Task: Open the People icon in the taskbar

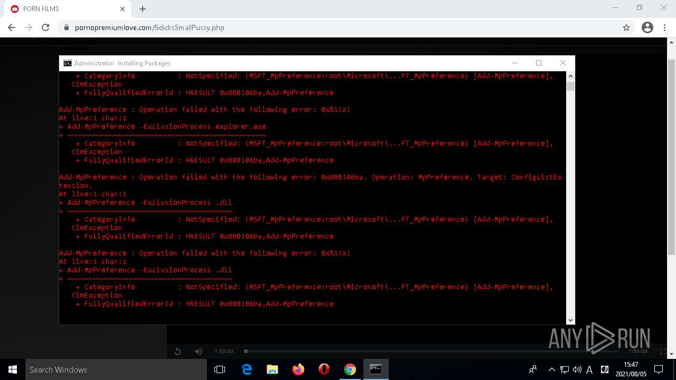Action: click(533, 369)
